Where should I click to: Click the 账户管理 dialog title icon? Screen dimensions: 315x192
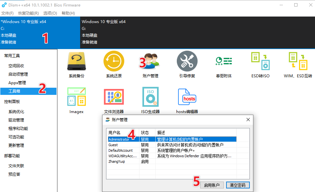coord(108,120)
